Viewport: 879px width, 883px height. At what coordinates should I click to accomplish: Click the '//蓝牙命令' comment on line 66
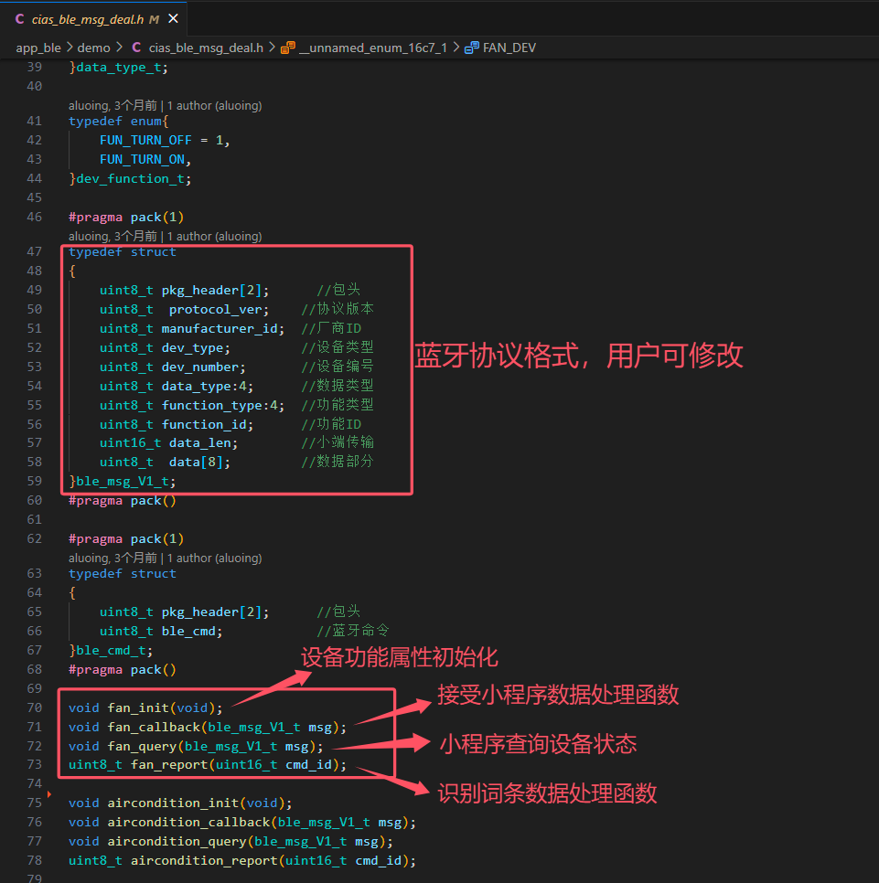pos(353,630)
